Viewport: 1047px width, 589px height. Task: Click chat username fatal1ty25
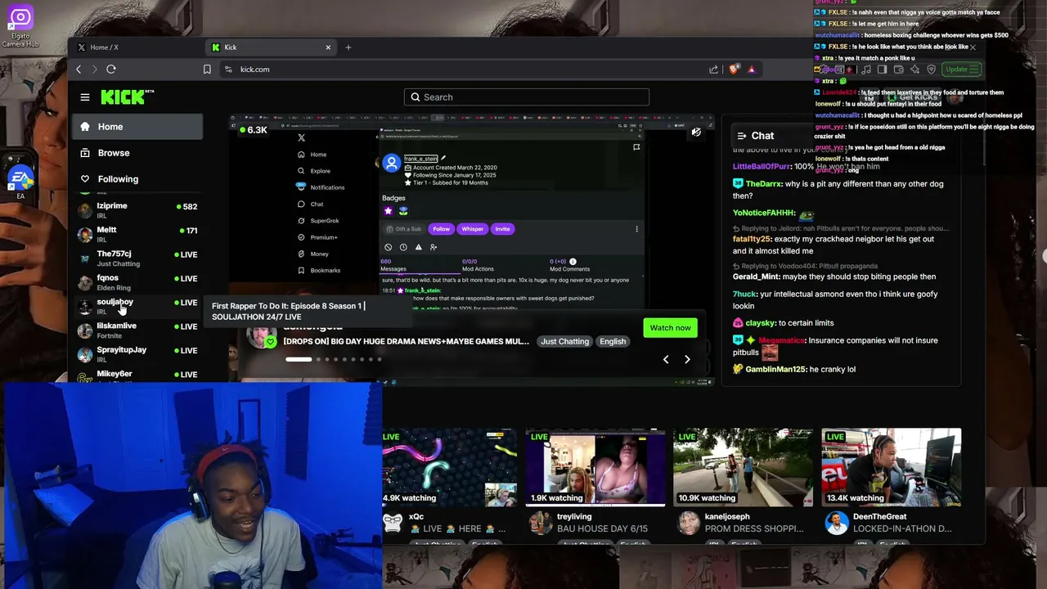752,240
